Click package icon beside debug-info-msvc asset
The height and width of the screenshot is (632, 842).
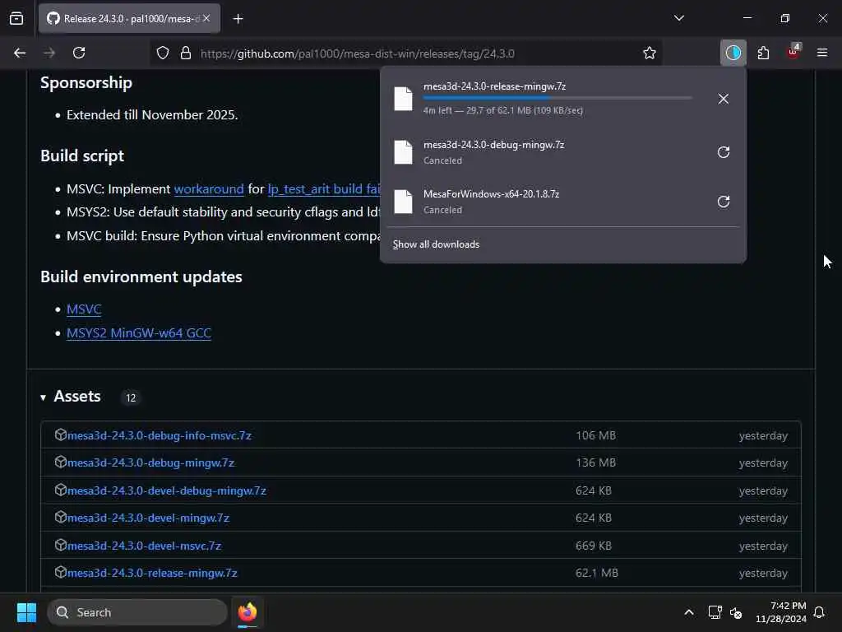[x=61, y=434]
